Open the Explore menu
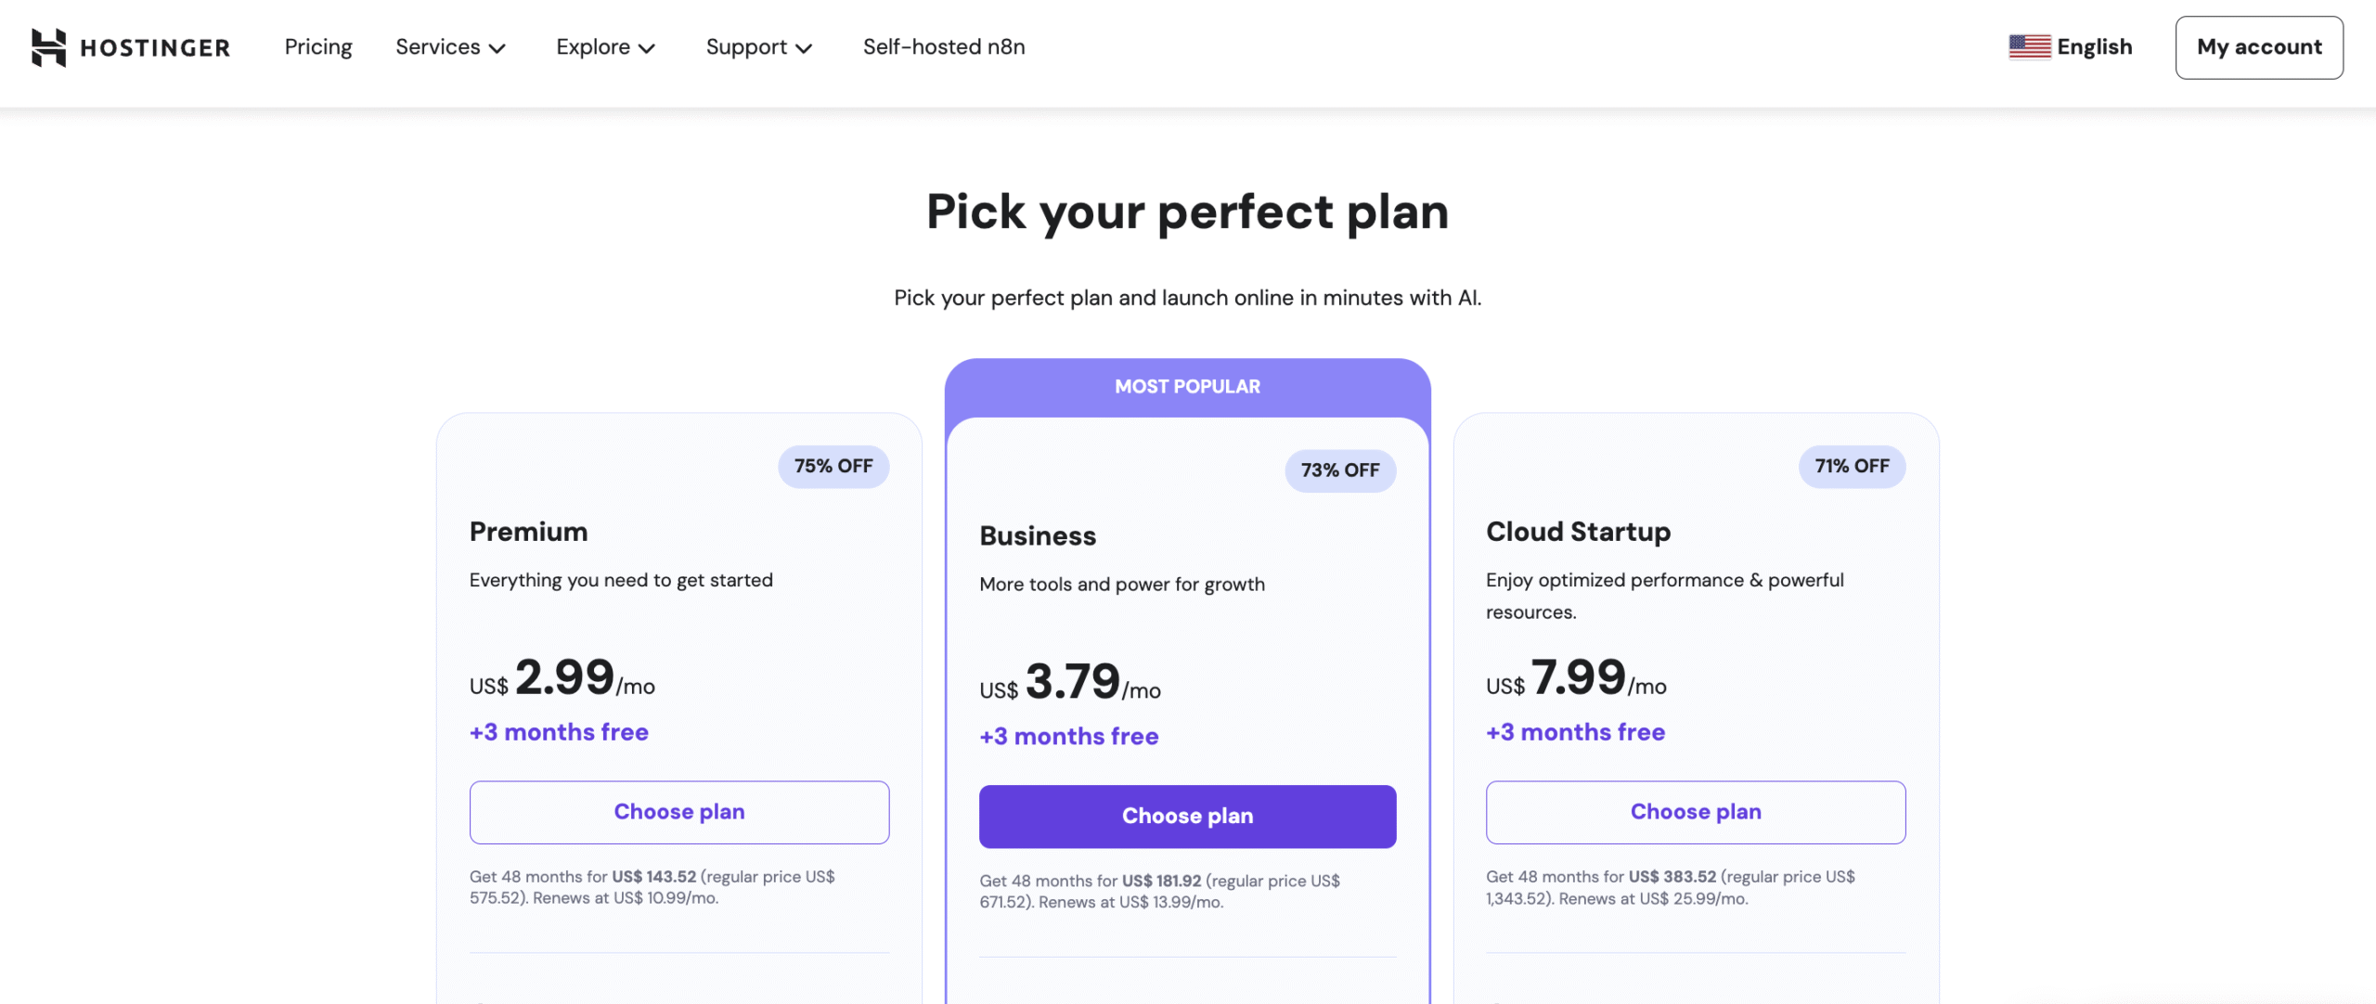The height and width of the screenshot is (1004, 2376). [604, 46]
